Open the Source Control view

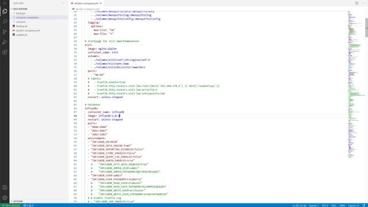(x=5, y=32)
